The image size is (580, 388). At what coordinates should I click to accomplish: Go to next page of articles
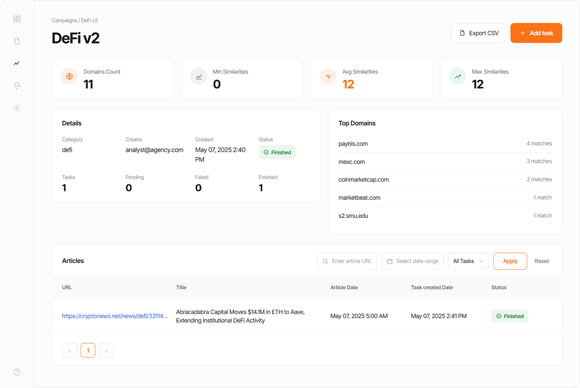[x=106, y=350]
